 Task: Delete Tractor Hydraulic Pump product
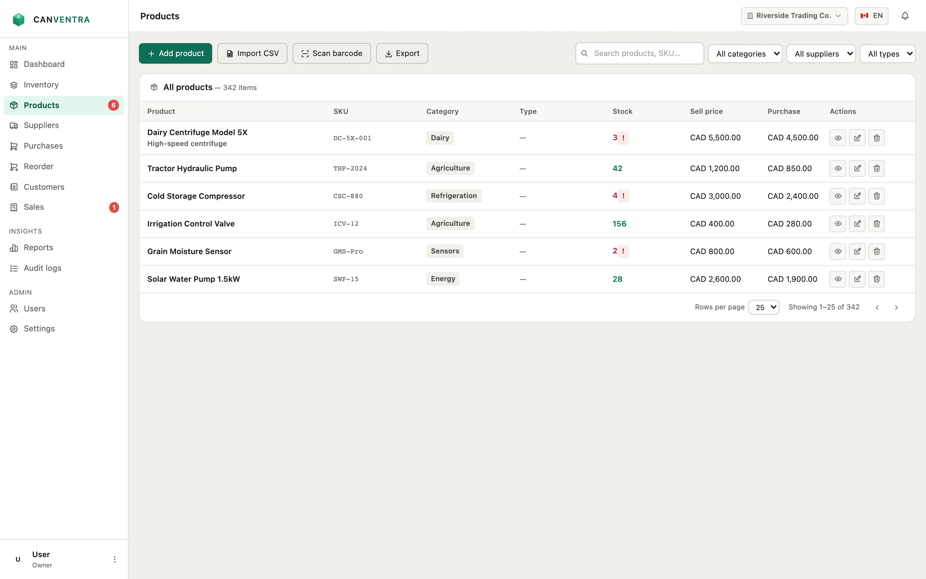point(876,169)
